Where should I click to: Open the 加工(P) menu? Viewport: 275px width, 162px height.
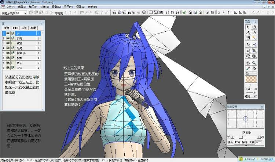(33, 7)
